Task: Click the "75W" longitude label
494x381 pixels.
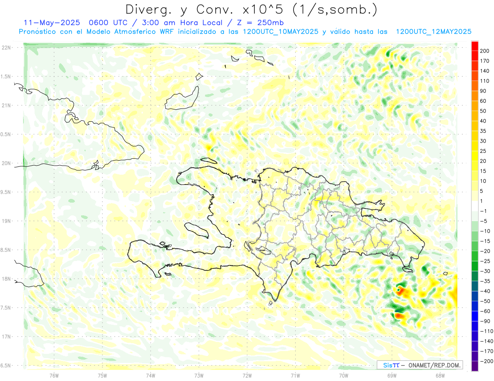Action: [103, 375]
